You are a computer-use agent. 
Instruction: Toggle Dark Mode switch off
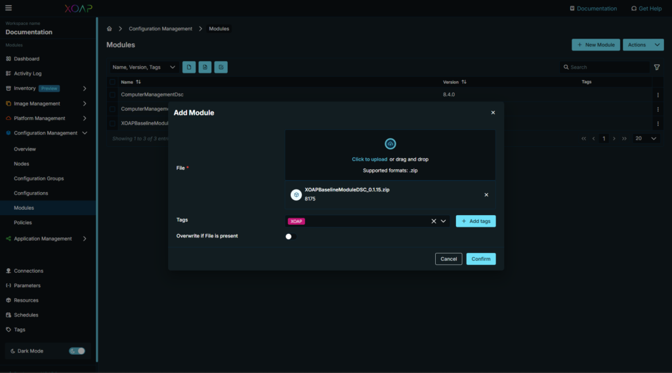[77, 351]
